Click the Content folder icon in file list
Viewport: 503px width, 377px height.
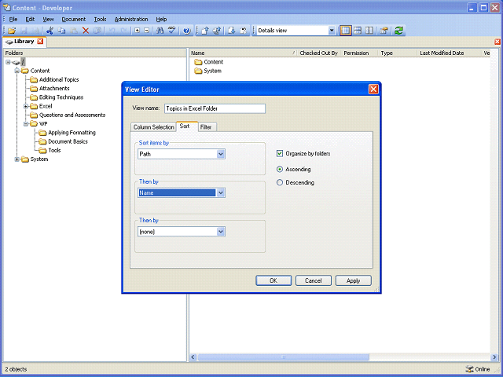pyautogui.click(x=198, y=62)
